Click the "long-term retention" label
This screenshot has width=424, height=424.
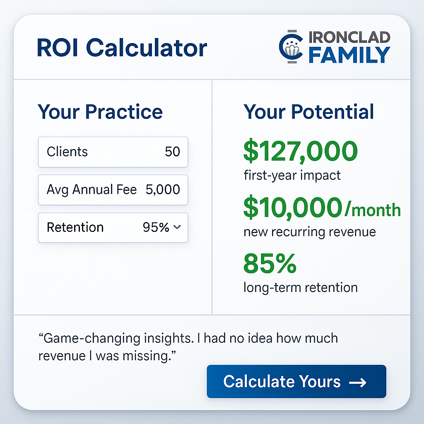click(x=300, y=287)
